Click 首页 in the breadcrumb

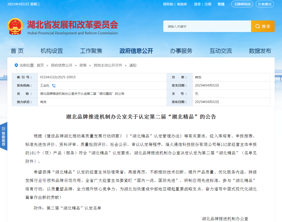pyautogui.click(x=40, y=65)
